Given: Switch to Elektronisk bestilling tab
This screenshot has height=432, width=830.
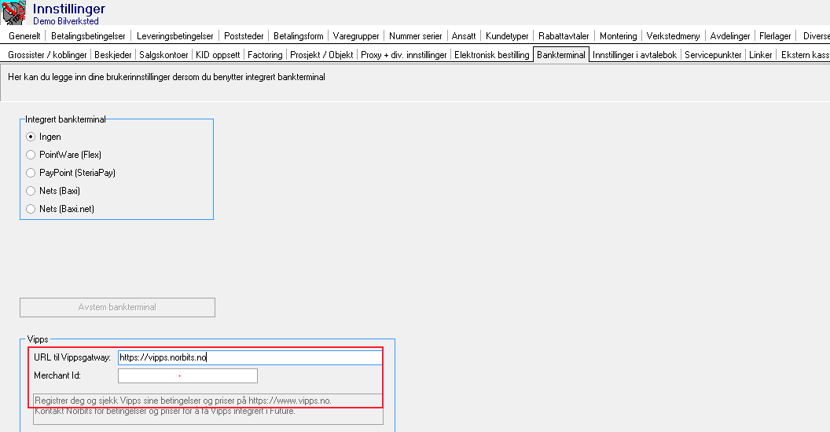Looking at the screenshot, I should tap(492, 55).
